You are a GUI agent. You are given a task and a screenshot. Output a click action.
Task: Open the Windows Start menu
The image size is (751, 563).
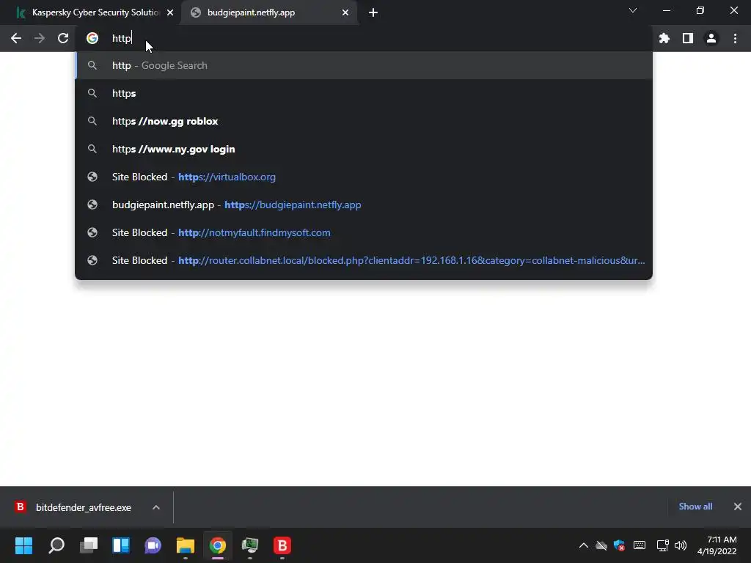[23, 545]
